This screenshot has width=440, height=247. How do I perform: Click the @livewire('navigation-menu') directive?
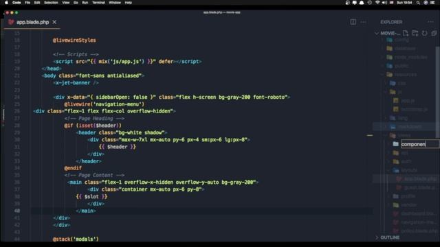104,104
